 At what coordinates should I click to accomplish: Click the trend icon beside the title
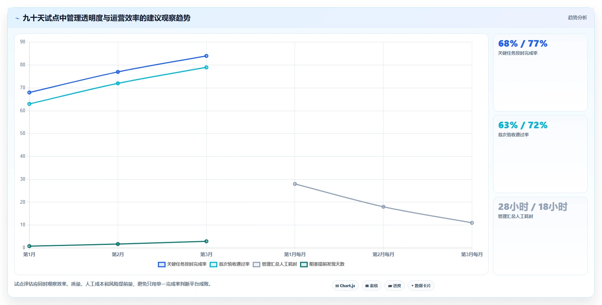click(x=17, y=18)
